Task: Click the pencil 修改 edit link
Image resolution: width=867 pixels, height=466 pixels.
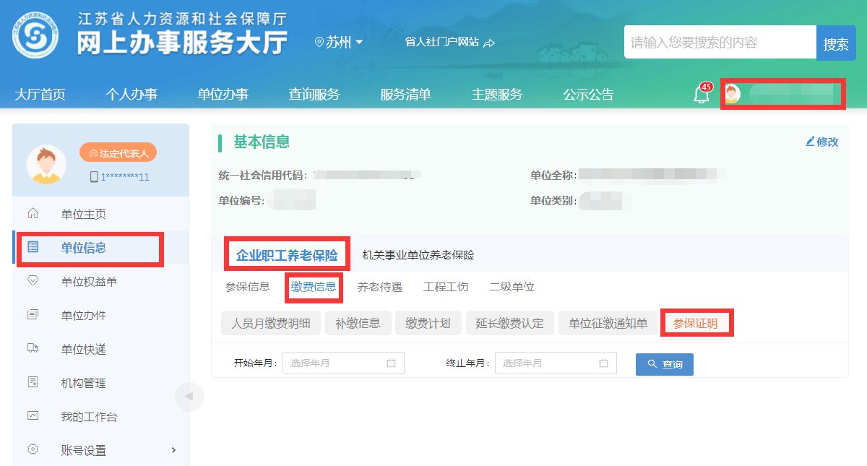Action: click(x=821, y=142)
